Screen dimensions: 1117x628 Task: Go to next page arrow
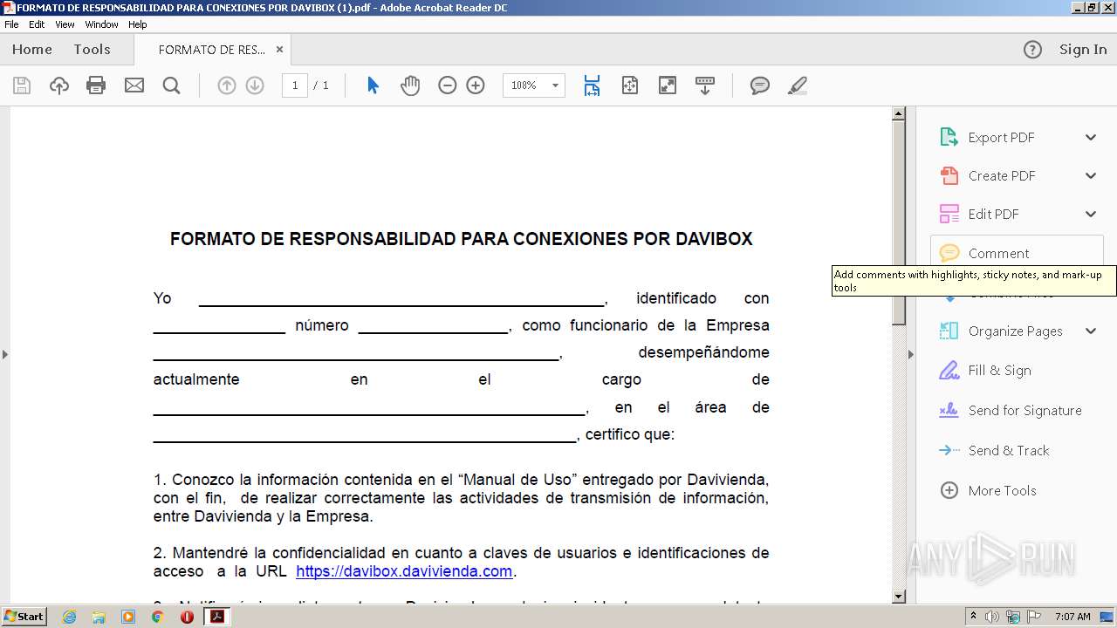[x=255, y=85]
